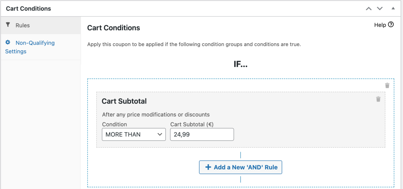Add a New 'AND' Rule
The image size is (403, 189).
(240, 167)
